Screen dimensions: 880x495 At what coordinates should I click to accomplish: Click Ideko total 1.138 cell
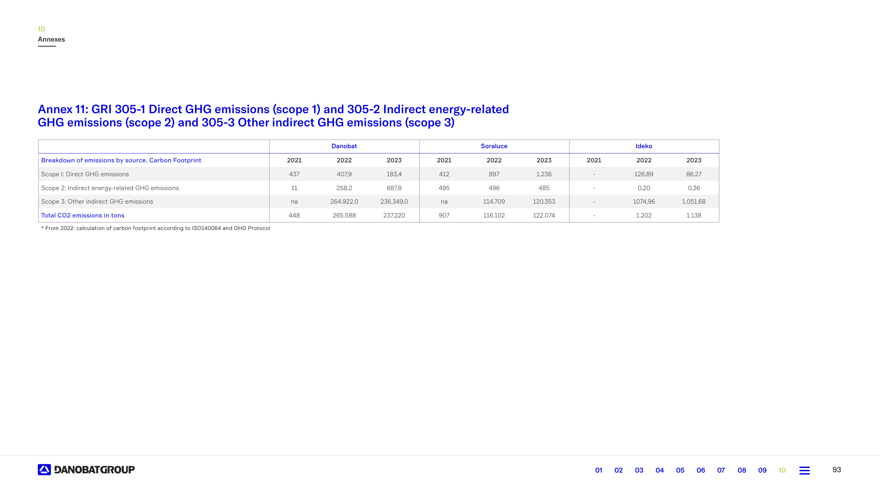[x=694, y=215]
